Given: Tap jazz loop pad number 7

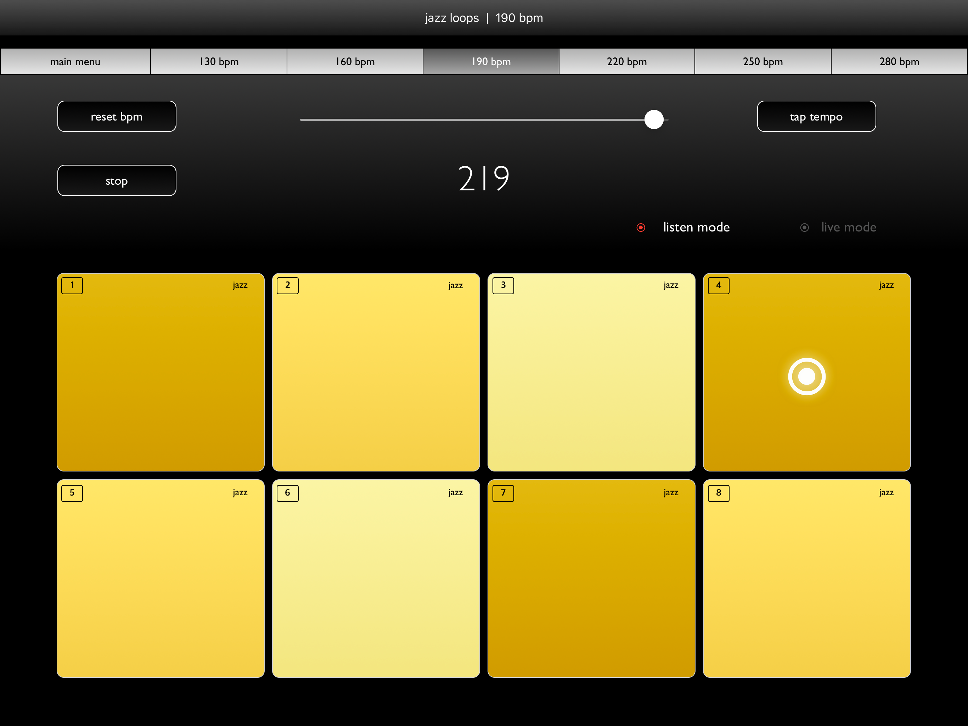Looking at the screenshot, I should point(591,578).
